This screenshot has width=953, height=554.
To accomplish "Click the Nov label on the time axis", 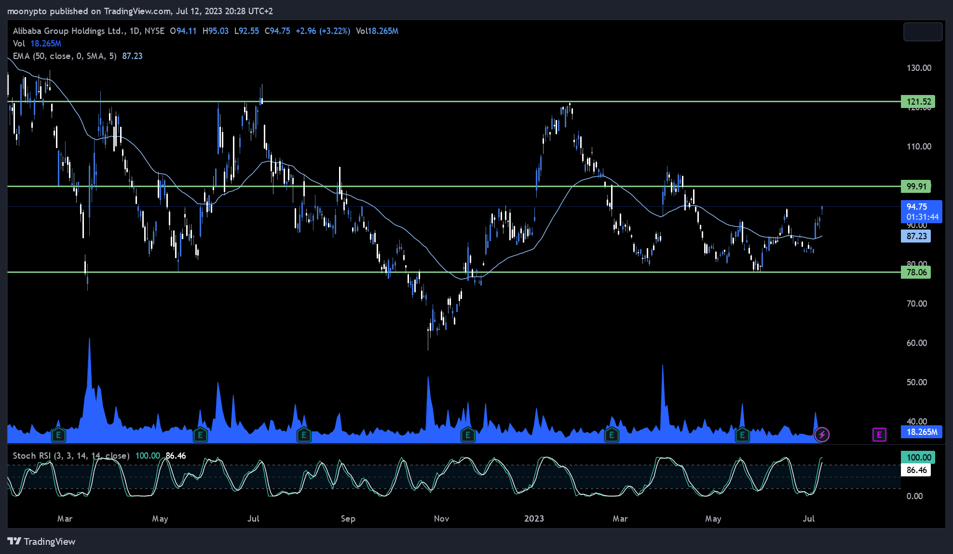I will (x=441, y=519).
